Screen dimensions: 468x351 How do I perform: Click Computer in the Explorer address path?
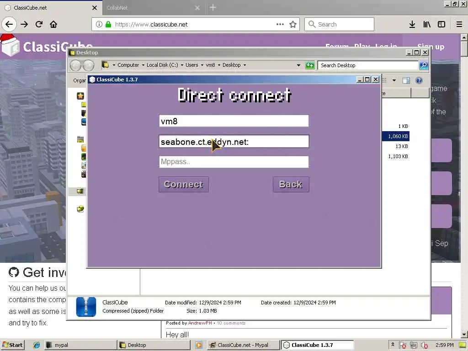pyautogui.click(x=128, y=65)
